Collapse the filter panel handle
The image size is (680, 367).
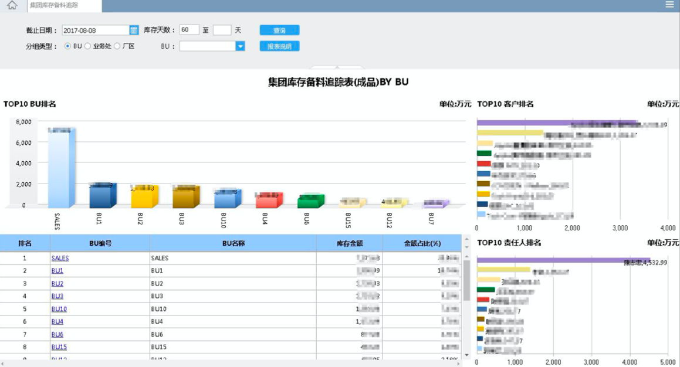point(337,67)
